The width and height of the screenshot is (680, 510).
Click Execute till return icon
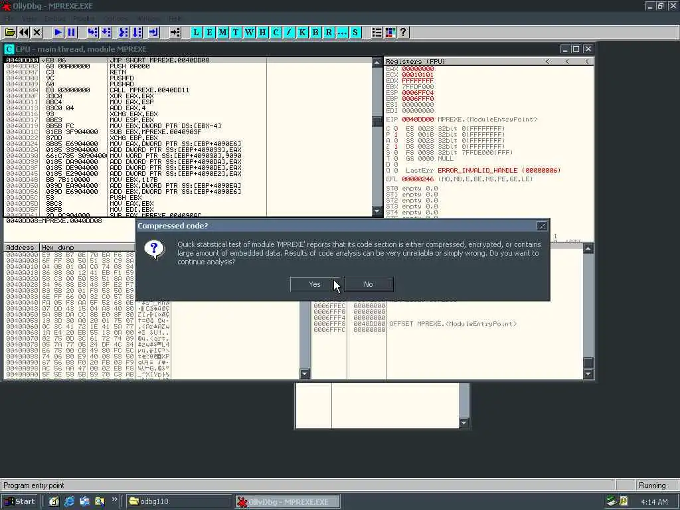154,33
